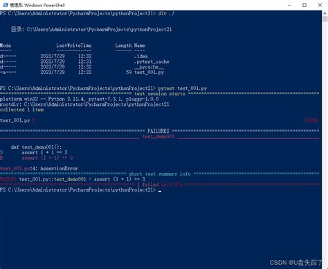
Task: Click the 'pytest test_001.py' command text
Action: [x=183, y=89]
